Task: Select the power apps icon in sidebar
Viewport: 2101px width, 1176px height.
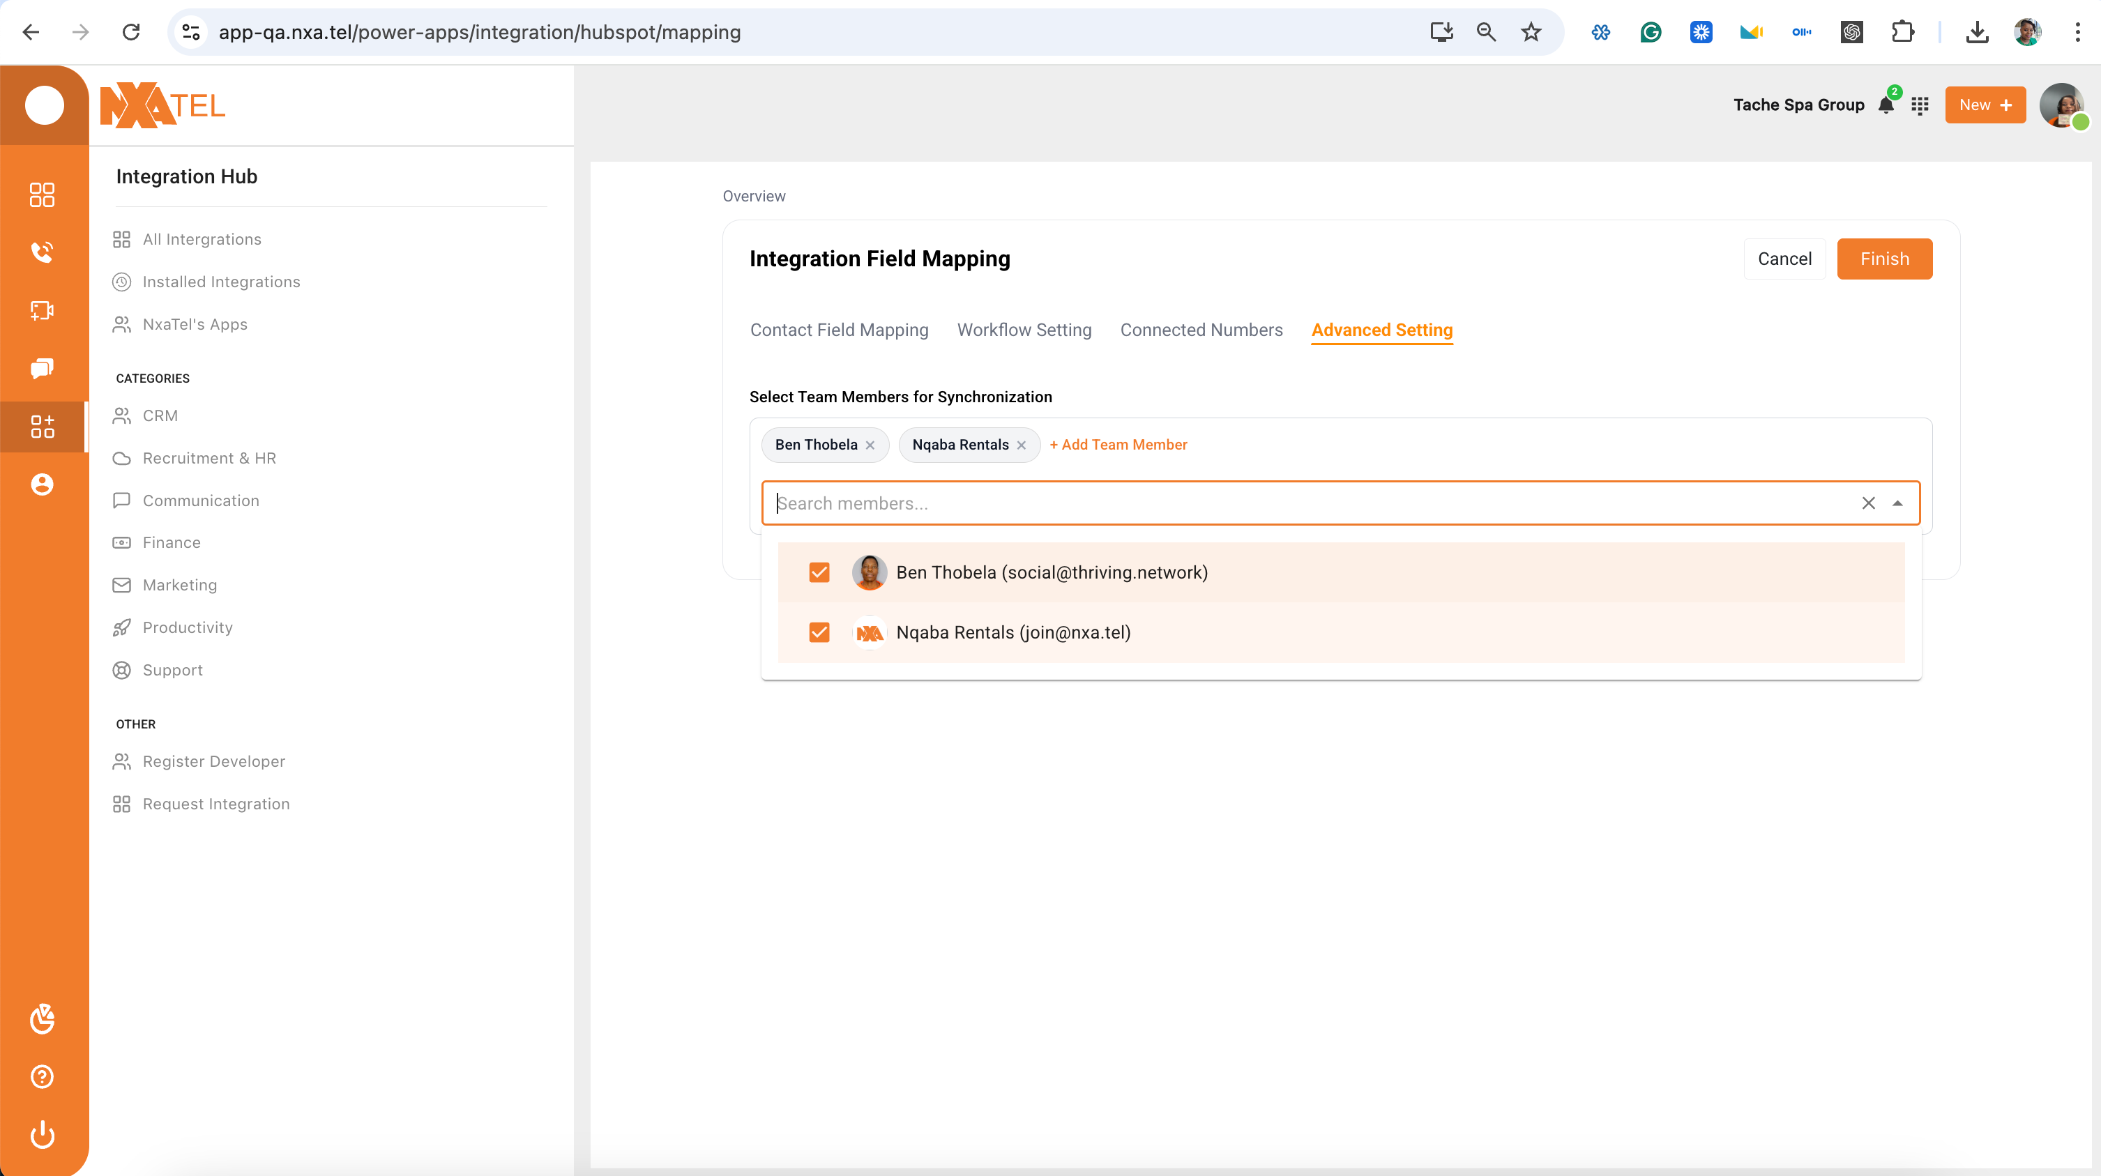Action: point(42,426)
